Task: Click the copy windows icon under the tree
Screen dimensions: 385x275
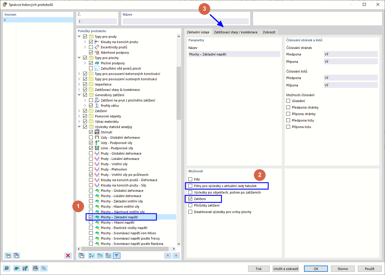Action: click(81, 256)
